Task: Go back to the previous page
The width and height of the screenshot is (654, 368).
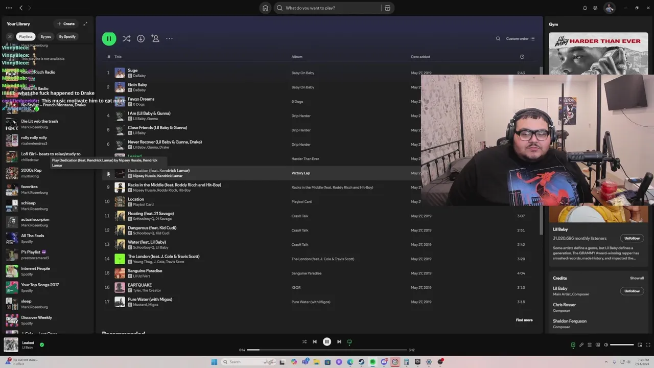Action: 21,8
